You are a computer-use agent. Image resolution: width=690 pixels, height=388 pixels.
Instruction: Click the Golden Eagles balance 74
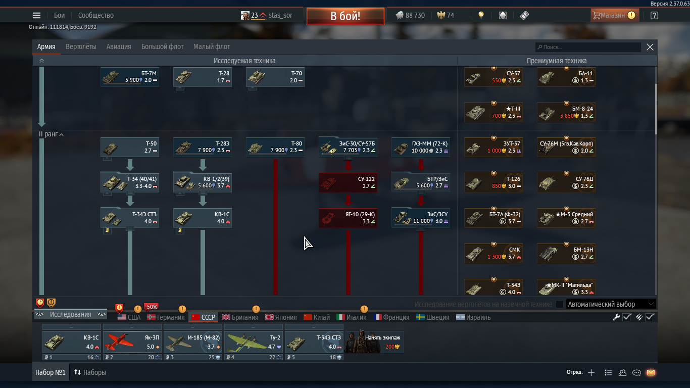click(446, 15)
